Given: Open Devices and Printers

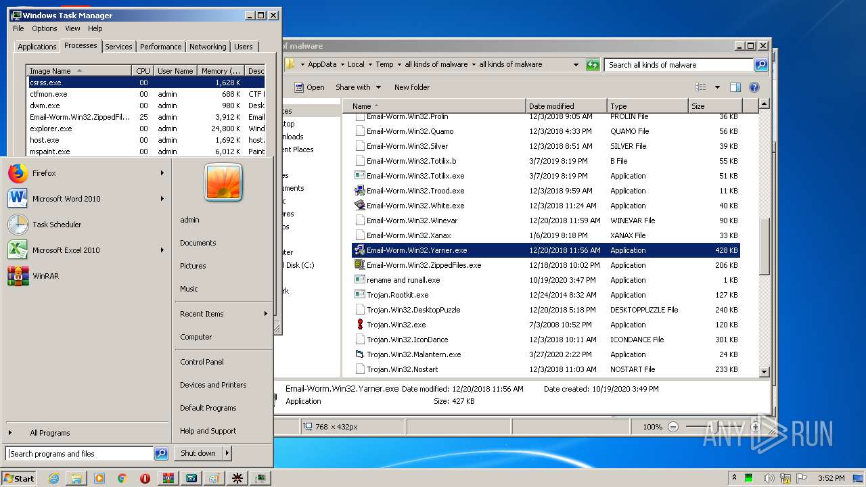Looking at the screenshot, I should click(x=213, y=385).
